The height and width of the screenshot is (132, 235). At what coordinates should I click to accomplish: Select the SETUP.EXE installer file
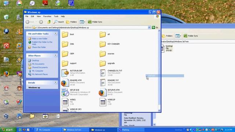click(76, 92)
